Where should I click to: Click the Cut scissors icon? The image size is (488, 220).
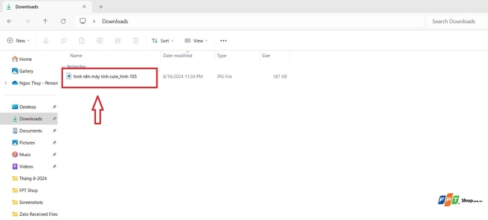click(x=46, y=41)
